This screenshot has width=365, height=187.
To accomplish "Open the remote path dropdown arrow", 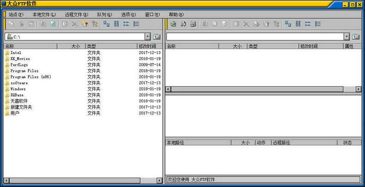I will click(x=347, y=37).
